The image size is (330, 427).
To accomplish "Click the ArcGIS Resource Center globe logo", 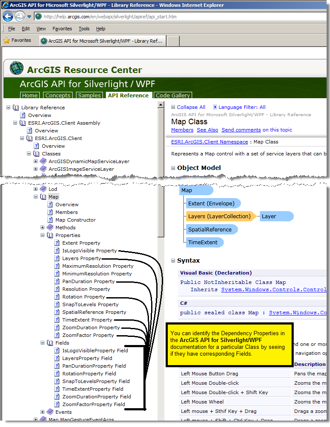I will [x=17, y=68].
